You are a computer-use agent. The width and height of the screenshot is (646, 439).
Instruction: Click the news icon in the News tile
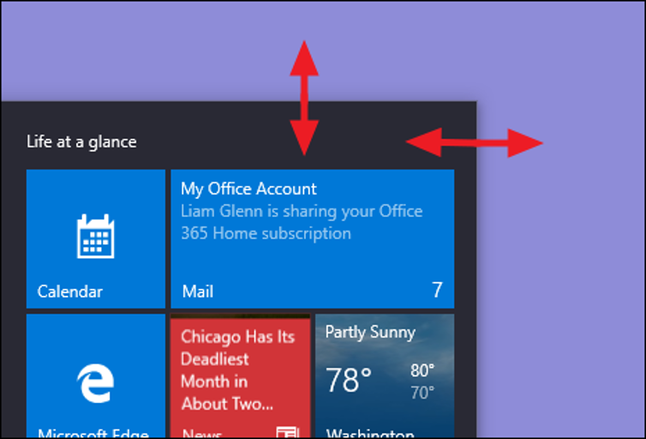tap(288, 432)
